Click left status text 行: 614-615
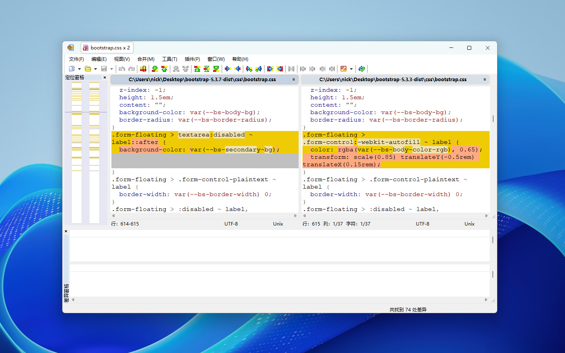Screen dimensions: 565x353 click(x=125, y=224)
